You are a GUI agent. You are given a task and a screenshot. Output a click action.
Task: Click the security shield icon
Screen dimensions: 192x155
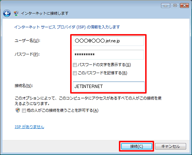(18, 110)
